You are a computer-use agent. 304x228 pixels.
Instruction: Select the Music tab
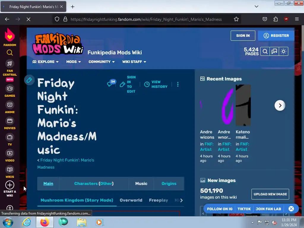coord(141,183)
